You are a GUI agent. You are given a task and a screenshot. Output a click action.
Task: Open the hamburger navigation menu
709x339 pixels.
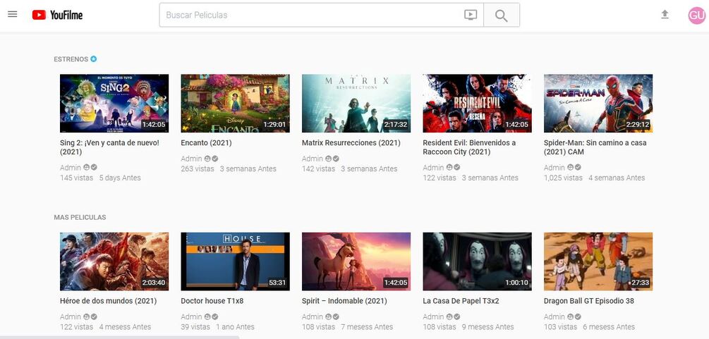tap(13, 15)
